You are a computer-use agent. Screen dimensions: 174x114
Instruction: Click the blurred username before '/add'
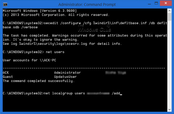[x=98, y=93]
